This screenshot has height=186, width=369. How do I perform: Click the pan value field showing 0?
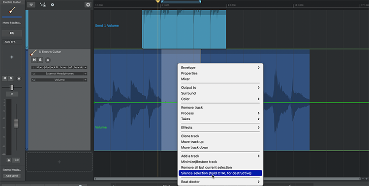[x=12, y=94]
